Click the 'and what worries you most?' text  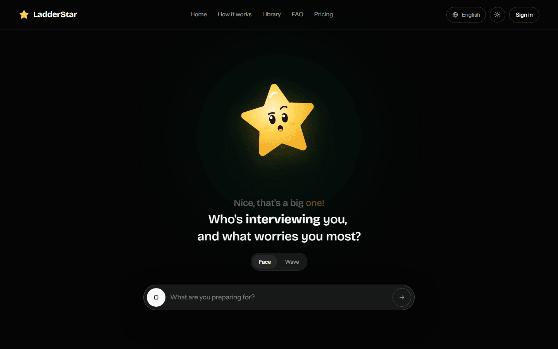point(279,236)
